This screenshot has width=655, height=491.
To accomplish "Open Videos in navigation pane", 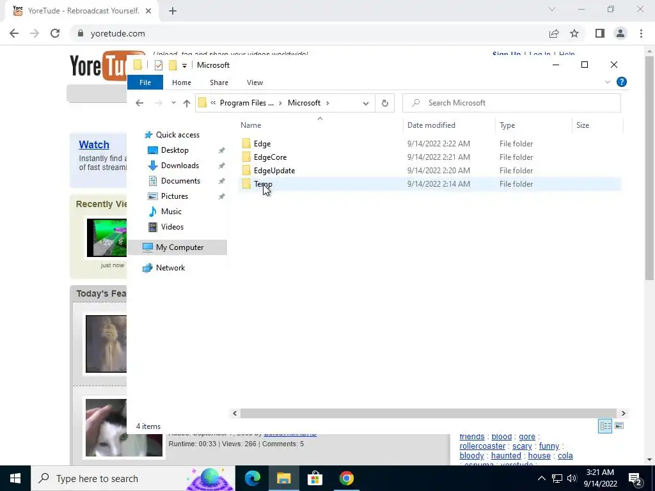I will [x=172, y=227].
